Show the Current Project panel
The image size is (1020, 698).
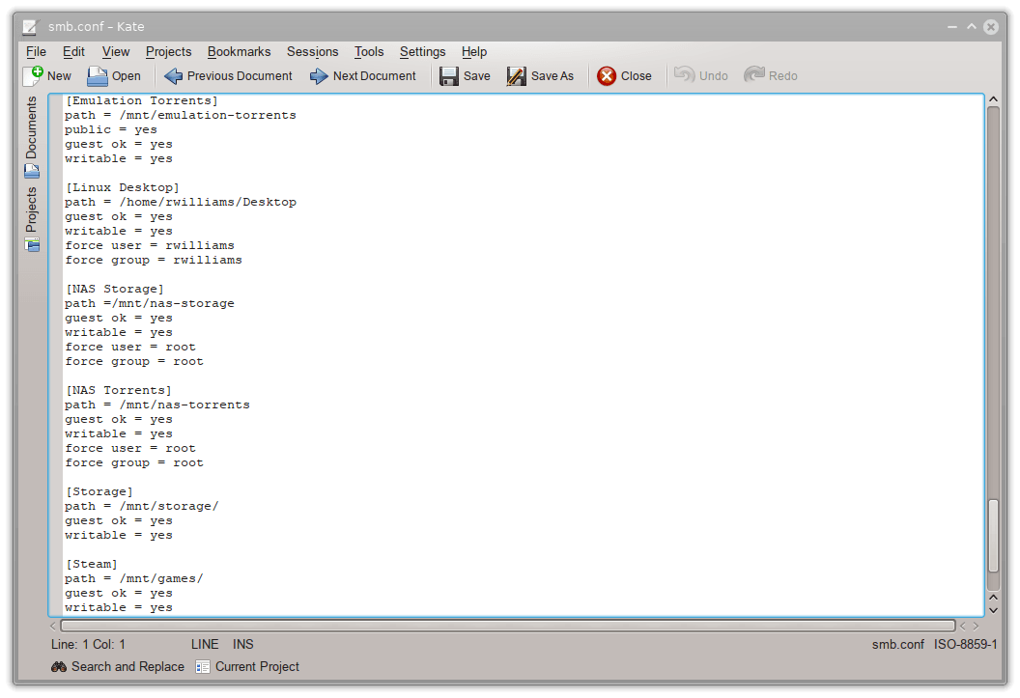click(x=247, y=666)
